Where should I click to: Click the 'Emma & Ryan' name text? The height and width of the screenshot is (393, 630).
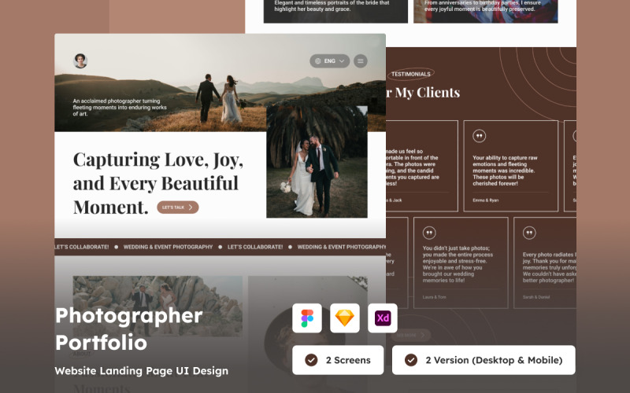tap(485, 200)
